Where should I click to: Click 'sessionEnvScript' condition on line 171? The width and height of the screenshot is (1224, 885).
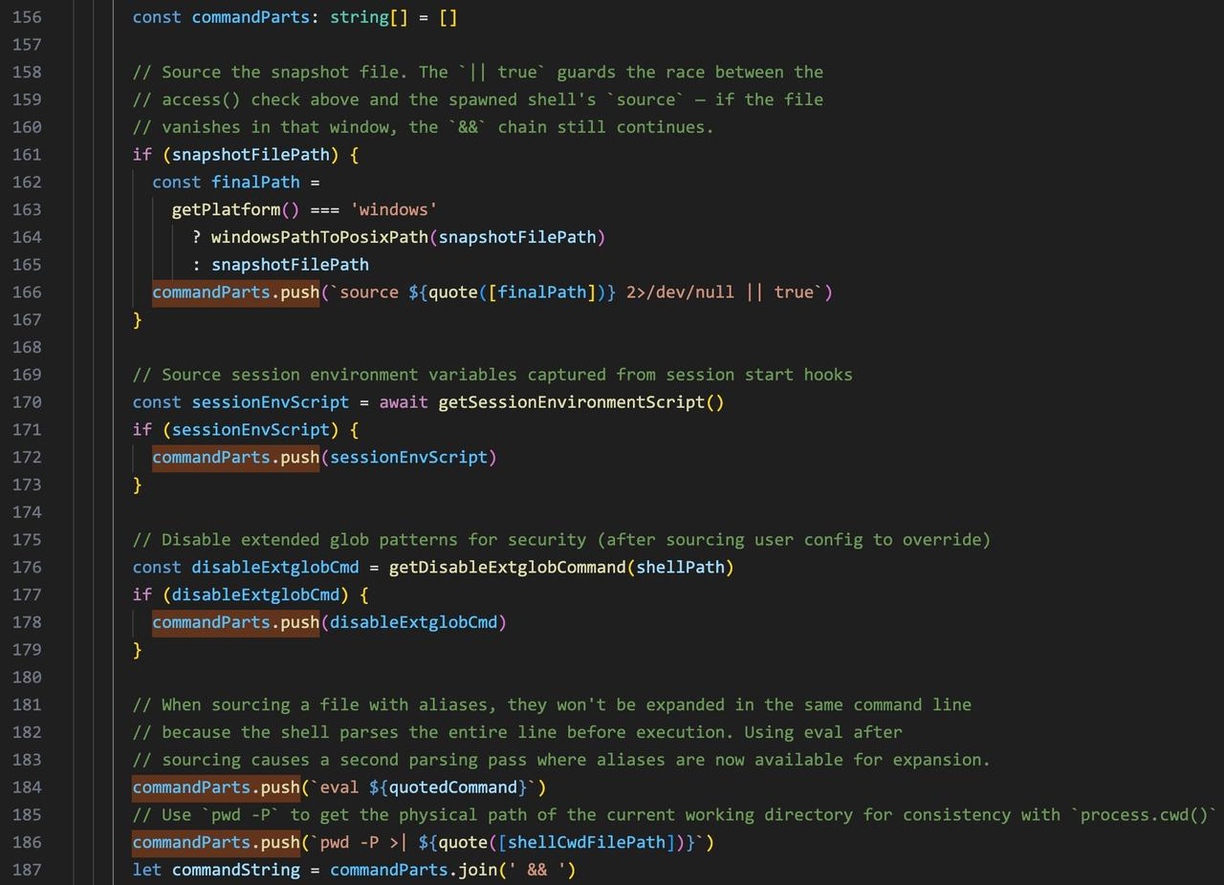tap(251, 430)
